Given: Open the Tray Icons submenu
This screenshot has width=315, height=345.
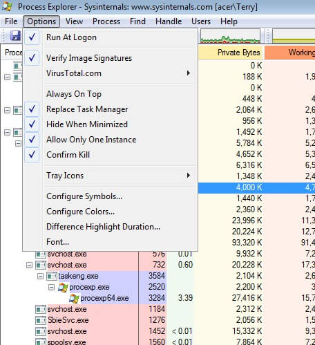Looking at the screenshot, I should tap(110, 176).
